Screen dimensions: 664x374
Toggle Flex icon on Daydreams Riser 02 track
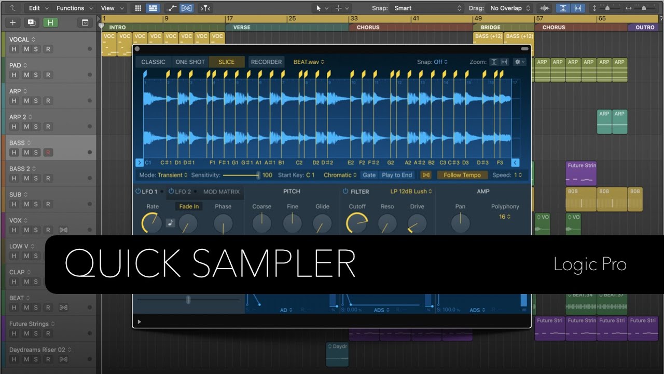[63, 359]
